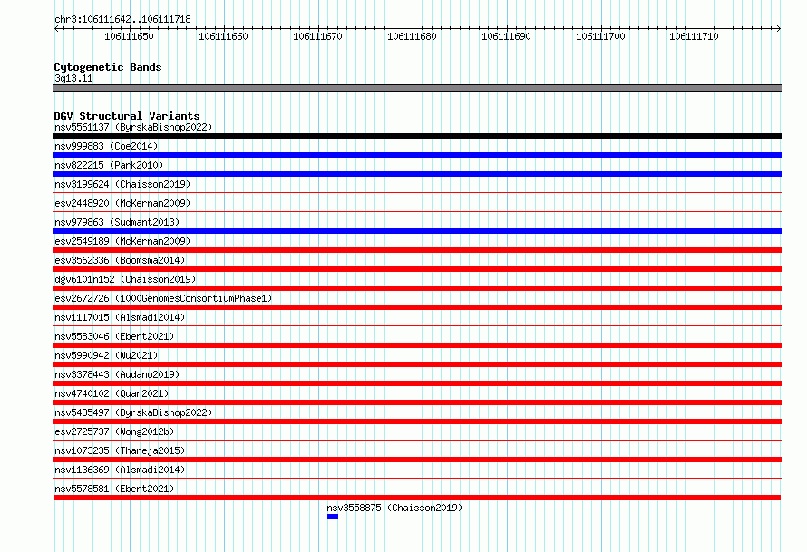Screen dimensions: 807x552
Task: Open nsv3199624 (Chaisson2019) variant
Action: click(122, 184)
